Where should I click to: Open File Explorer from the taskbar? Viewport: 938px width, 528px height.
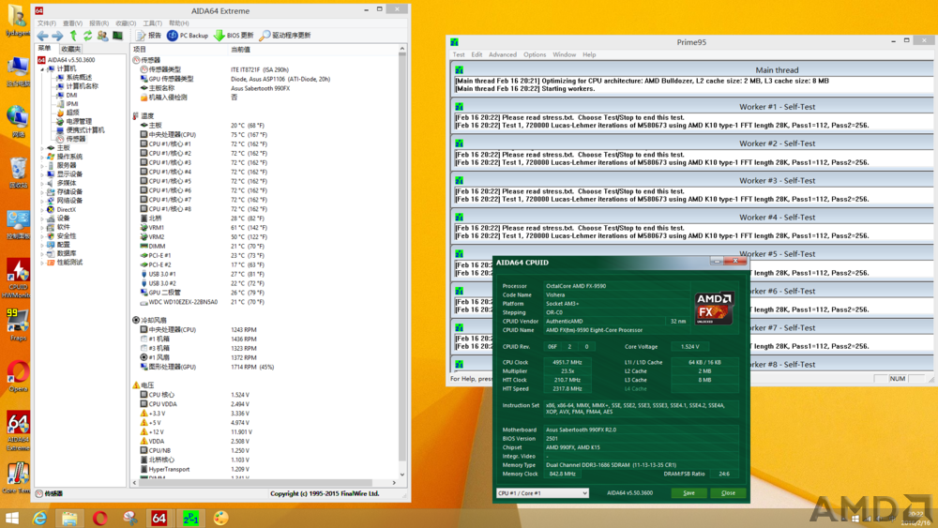(x=69, y=518)
